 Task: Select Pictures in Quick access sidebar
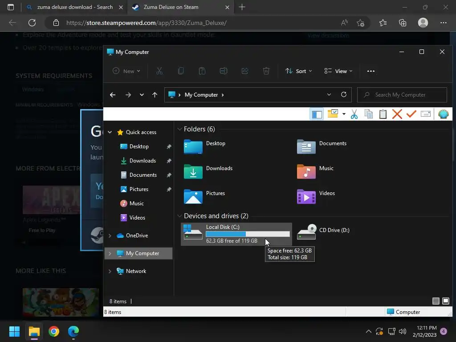[x=139, y=189]
